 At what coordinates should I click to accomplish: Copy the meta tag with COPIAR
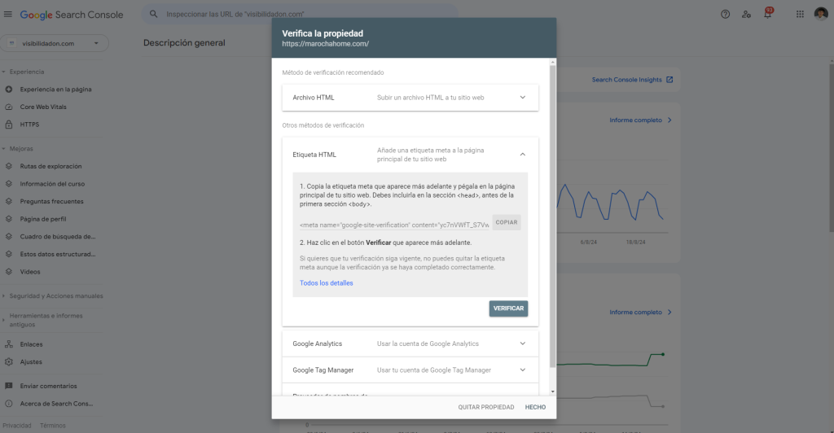click(506, 223)
